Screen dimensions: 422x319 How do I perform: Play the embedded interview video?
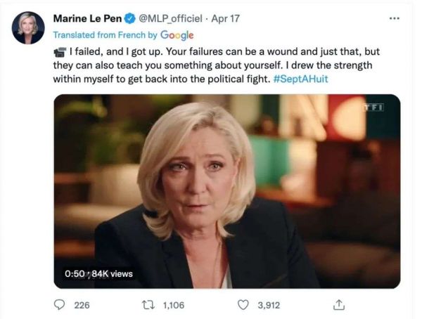pos(227,190)
